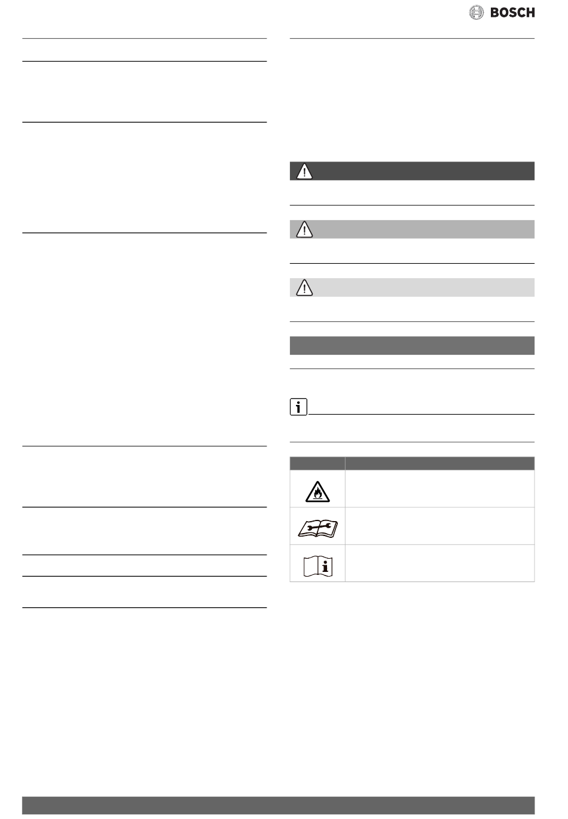Click the empty cell beside the wrench manual symbol
Screen dimensions: 568x819
(x=439, y=526)
